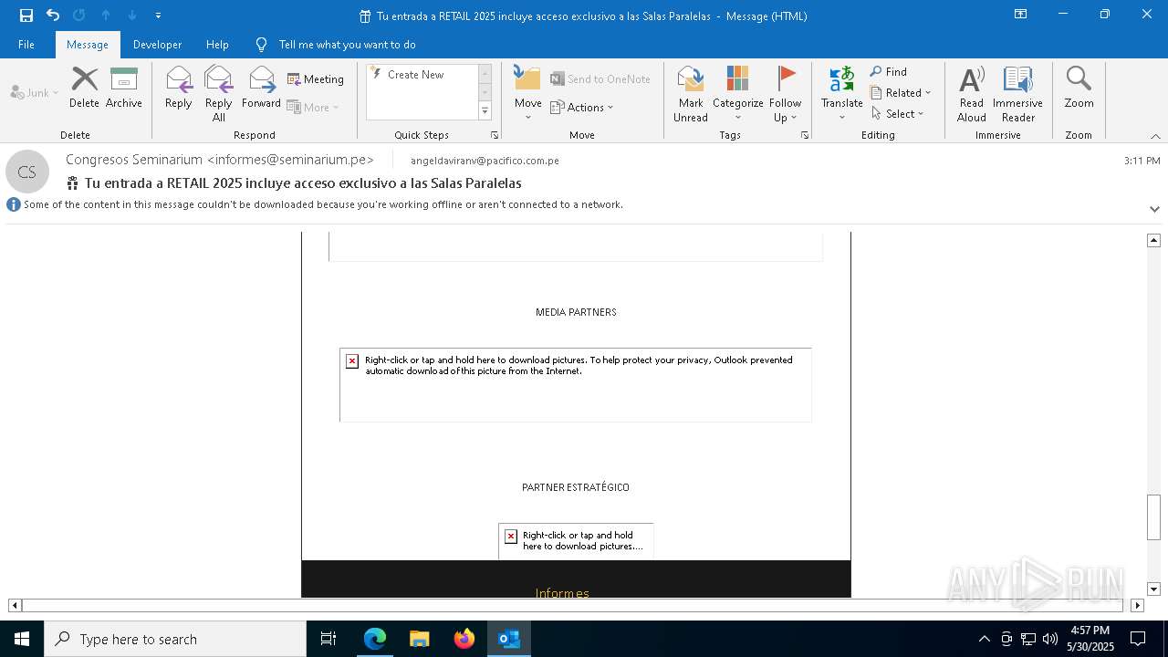Open the Actions dropdown
Screen dimensions: 1168x657
pyautogui.click(x=582, y=107)
